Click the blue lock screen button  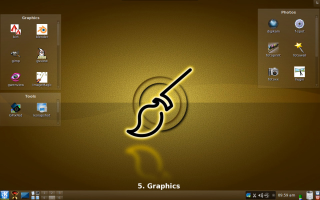[x=317, y=193]
